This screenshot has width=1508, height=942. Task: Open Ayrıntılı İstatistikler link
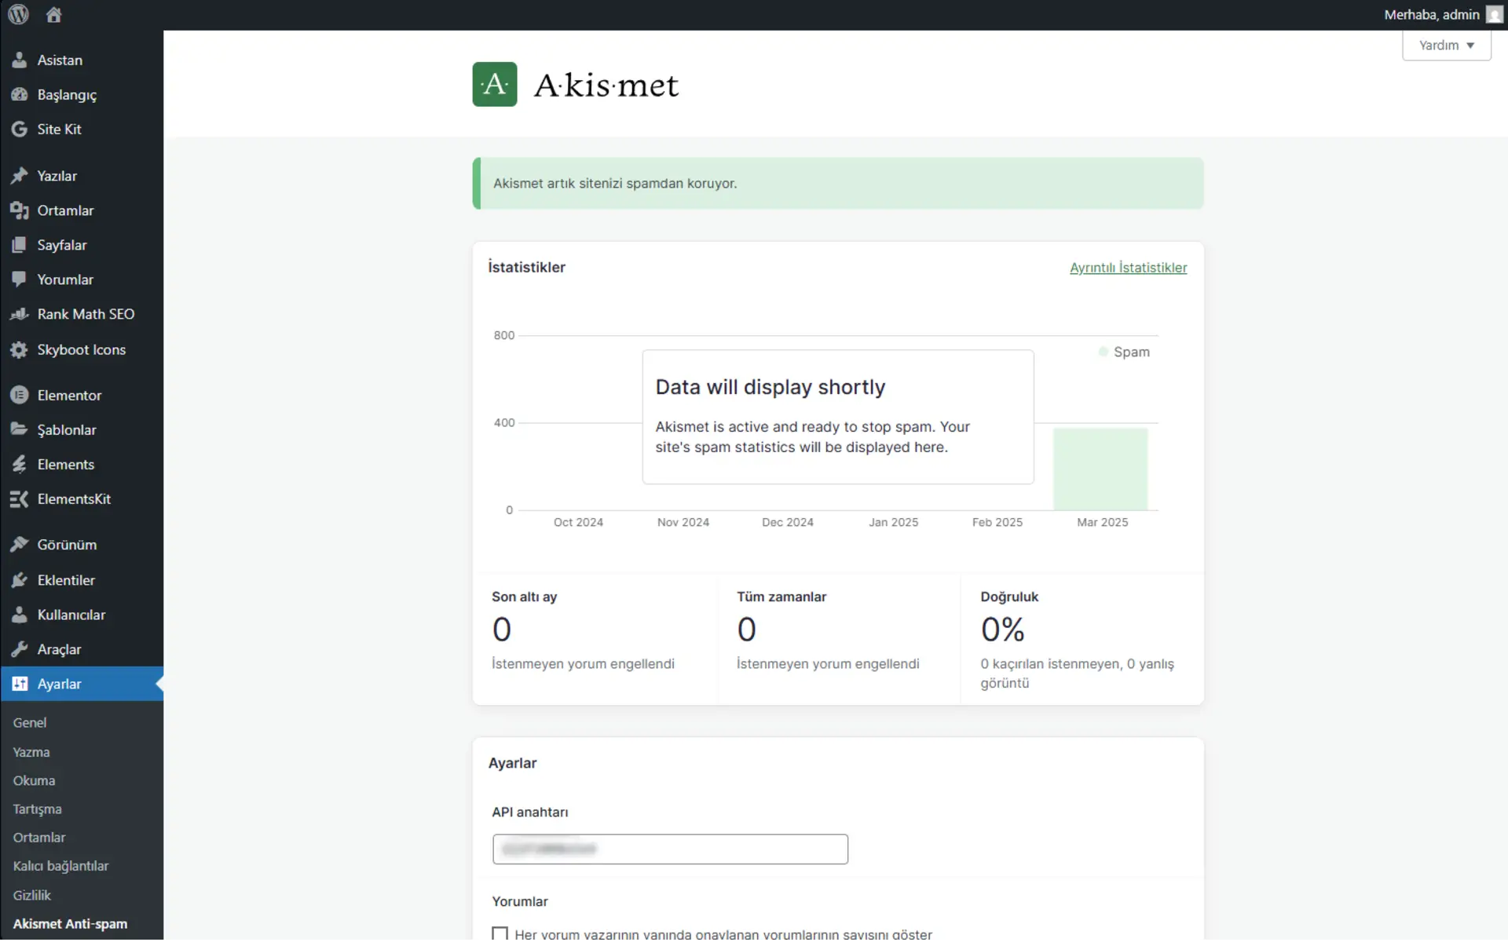[1128, 268]
